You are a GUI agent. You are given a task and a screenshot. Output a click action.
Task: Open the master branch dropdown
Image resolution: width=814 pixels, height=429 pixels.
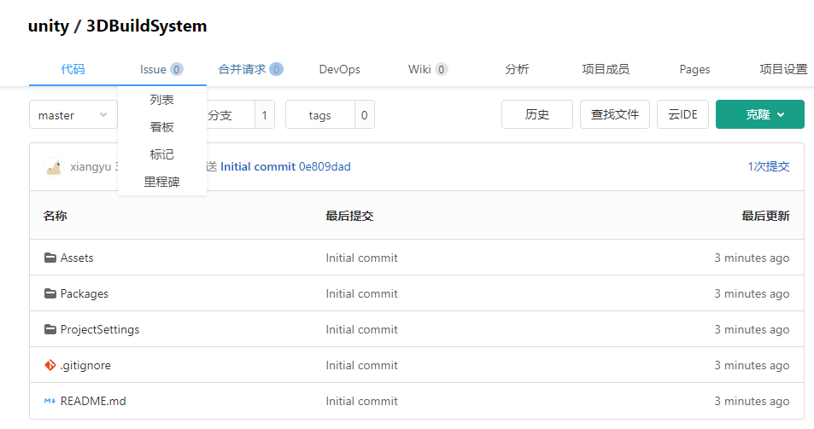point(73,115)
